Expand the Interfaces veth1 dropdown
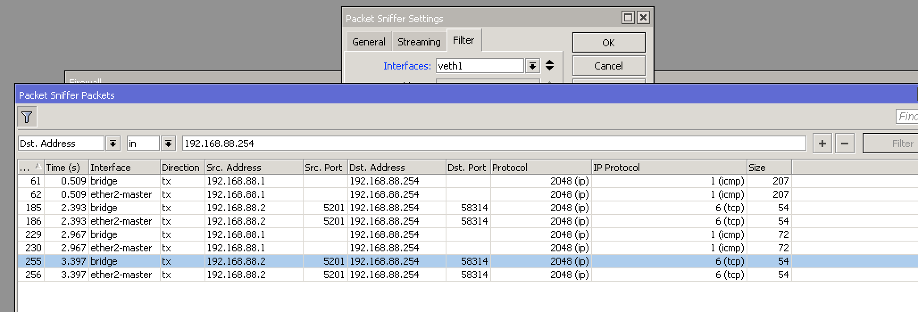The image size is (918, 312). pos(532,66)
